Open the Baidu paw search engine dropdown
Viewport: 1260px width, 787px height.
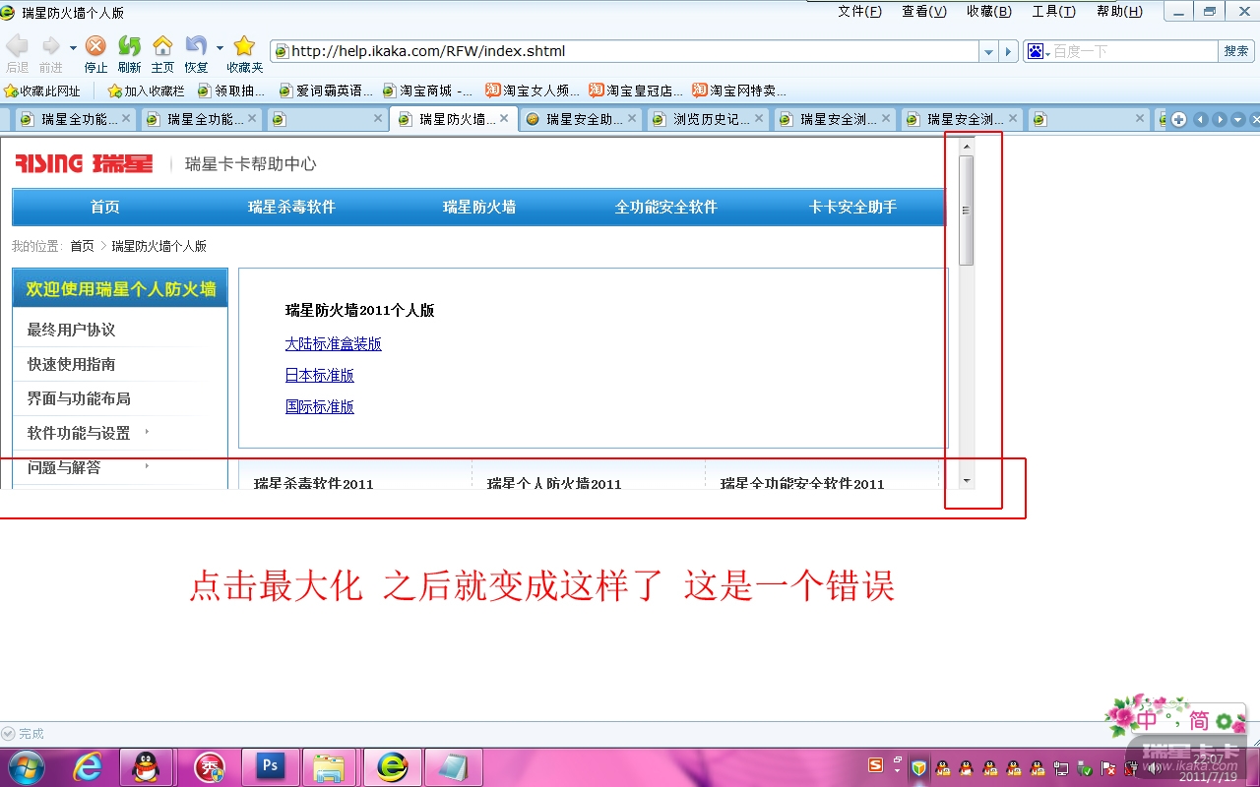(1039, 51)
